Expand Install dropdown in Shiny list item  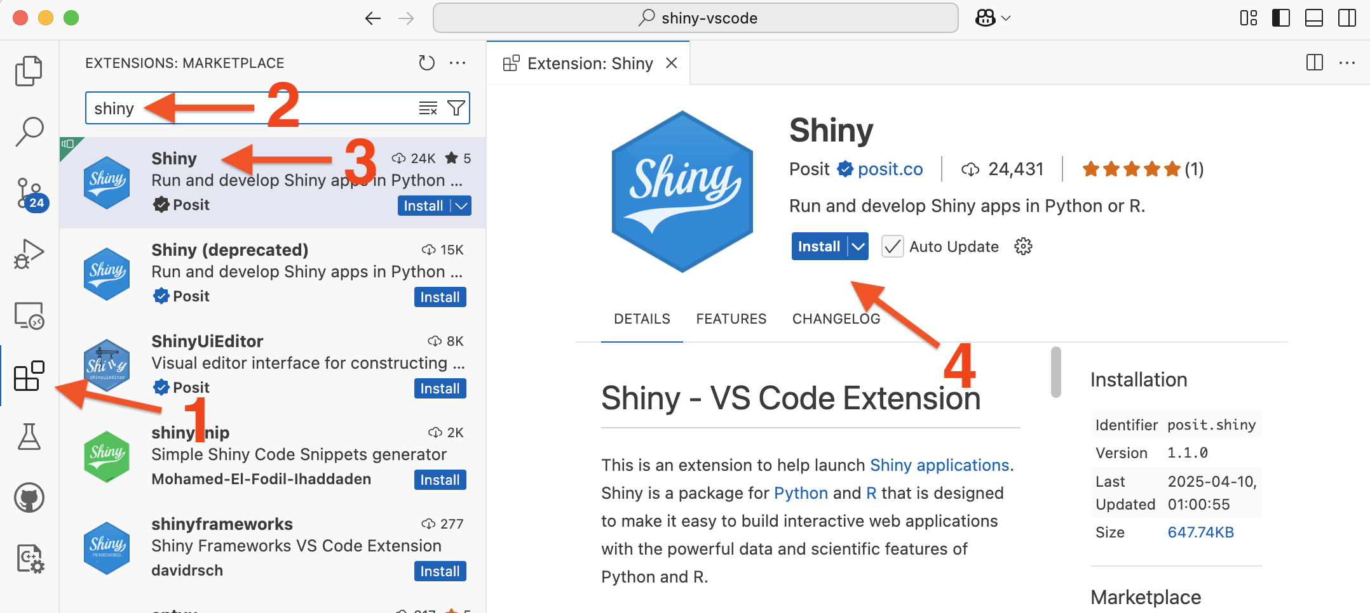(x=462, y=206)
